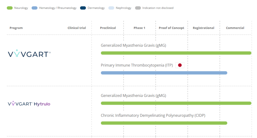Click the Hytrulo gMG green progress bar
Image resolution: width=257 pixels, height=138 pixels.
click(176, 103)
